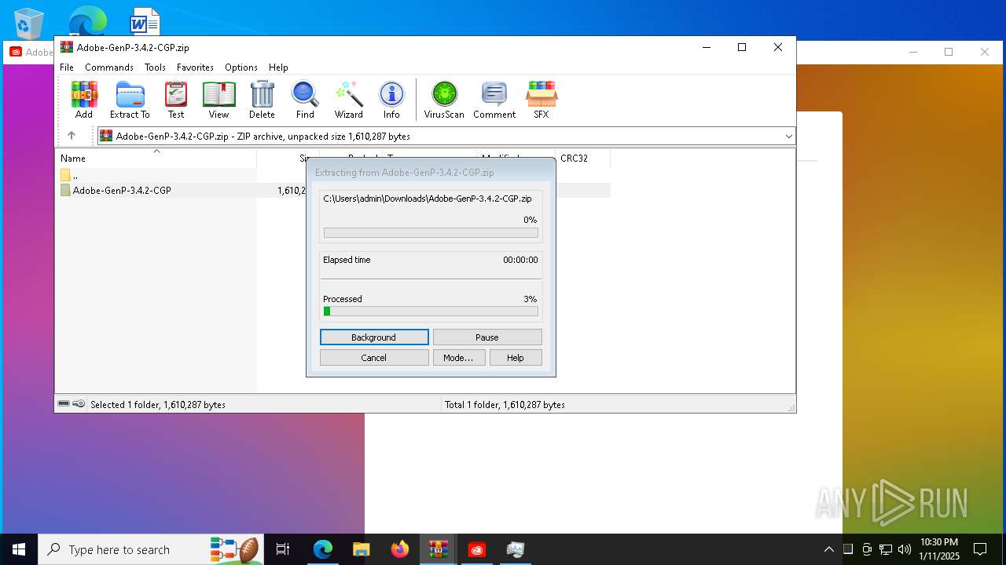Open the Help menu
This screenshot has height=565, width=1006.
coord(278,67)
